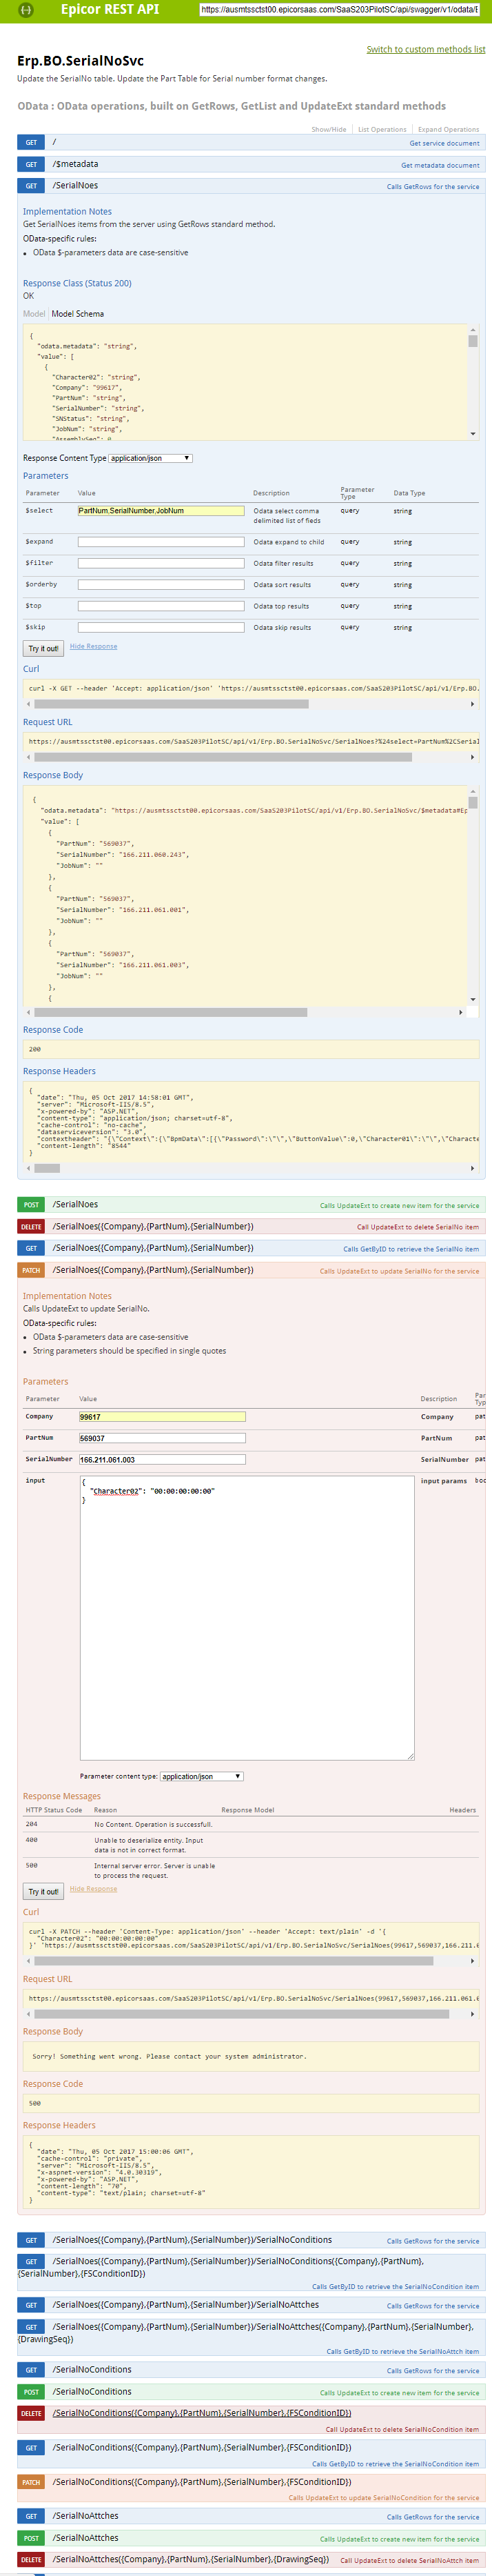Click the PartNum field containing 569037

coord(162,1438)
